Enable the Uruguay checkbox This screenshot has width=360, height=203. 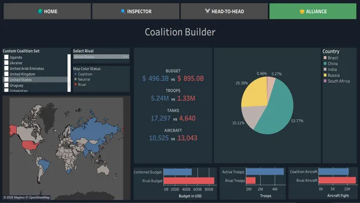click(x=7, y=85)
